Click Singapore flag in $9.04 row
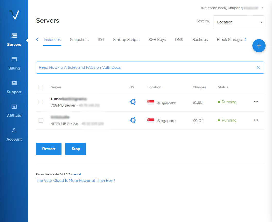Image resolution: width=272 pixels, height=222 pixels. coord(151,121)
